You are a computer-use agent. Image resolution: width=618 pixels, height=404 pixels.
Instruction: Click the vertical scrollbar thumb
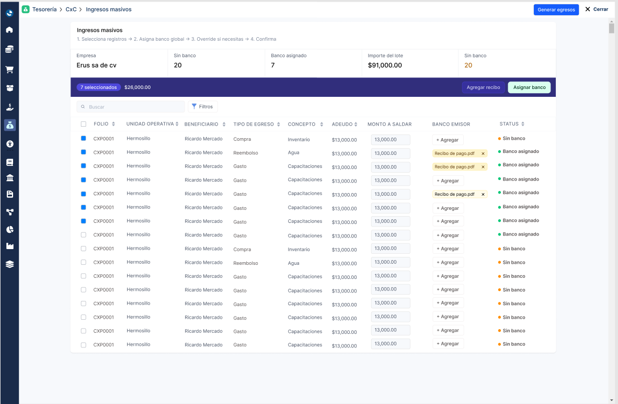(611, 28)
